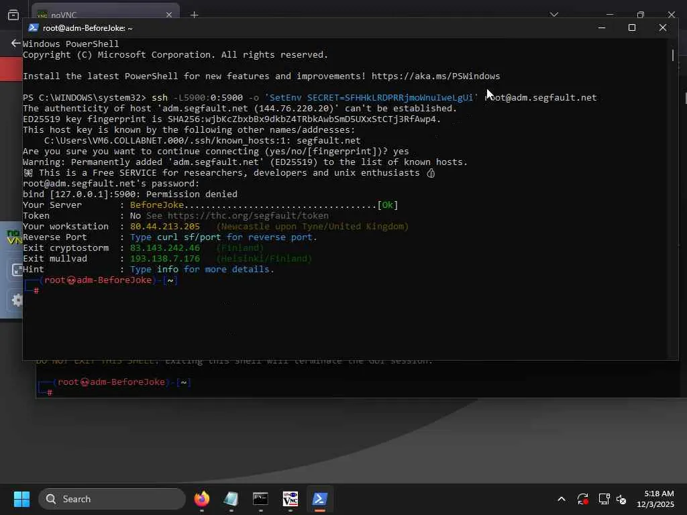Viewport: 687px width, 515px height.
Task: Click the browser back arrow
Action: point(16,43)
